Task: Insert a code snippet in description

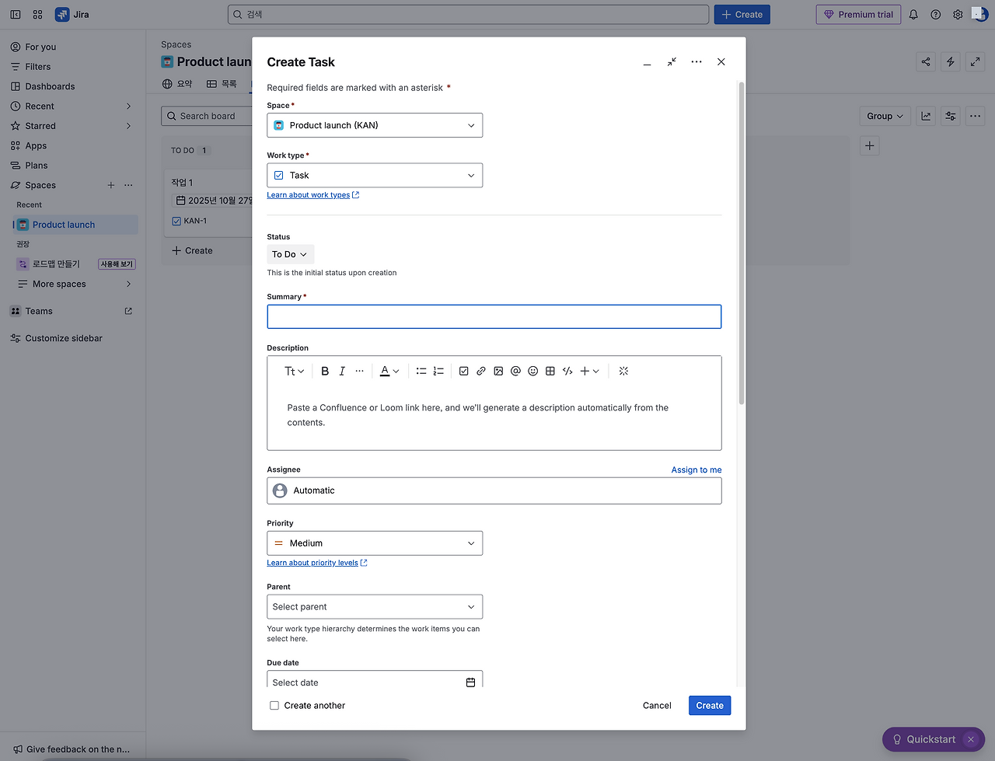Action: pos(567,372)
